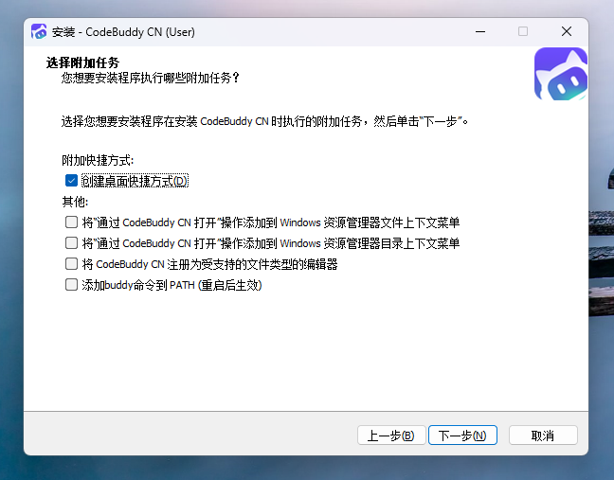The image size is (614, 480).
Task: Click the 安装 - CodeBuddy CN (User) title text
Action: [123, 31]
